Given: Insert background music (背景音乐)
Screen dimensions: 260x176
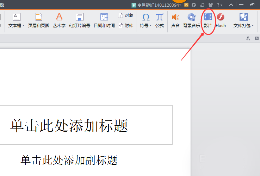Looking at the screenshot, I should 192,20.
